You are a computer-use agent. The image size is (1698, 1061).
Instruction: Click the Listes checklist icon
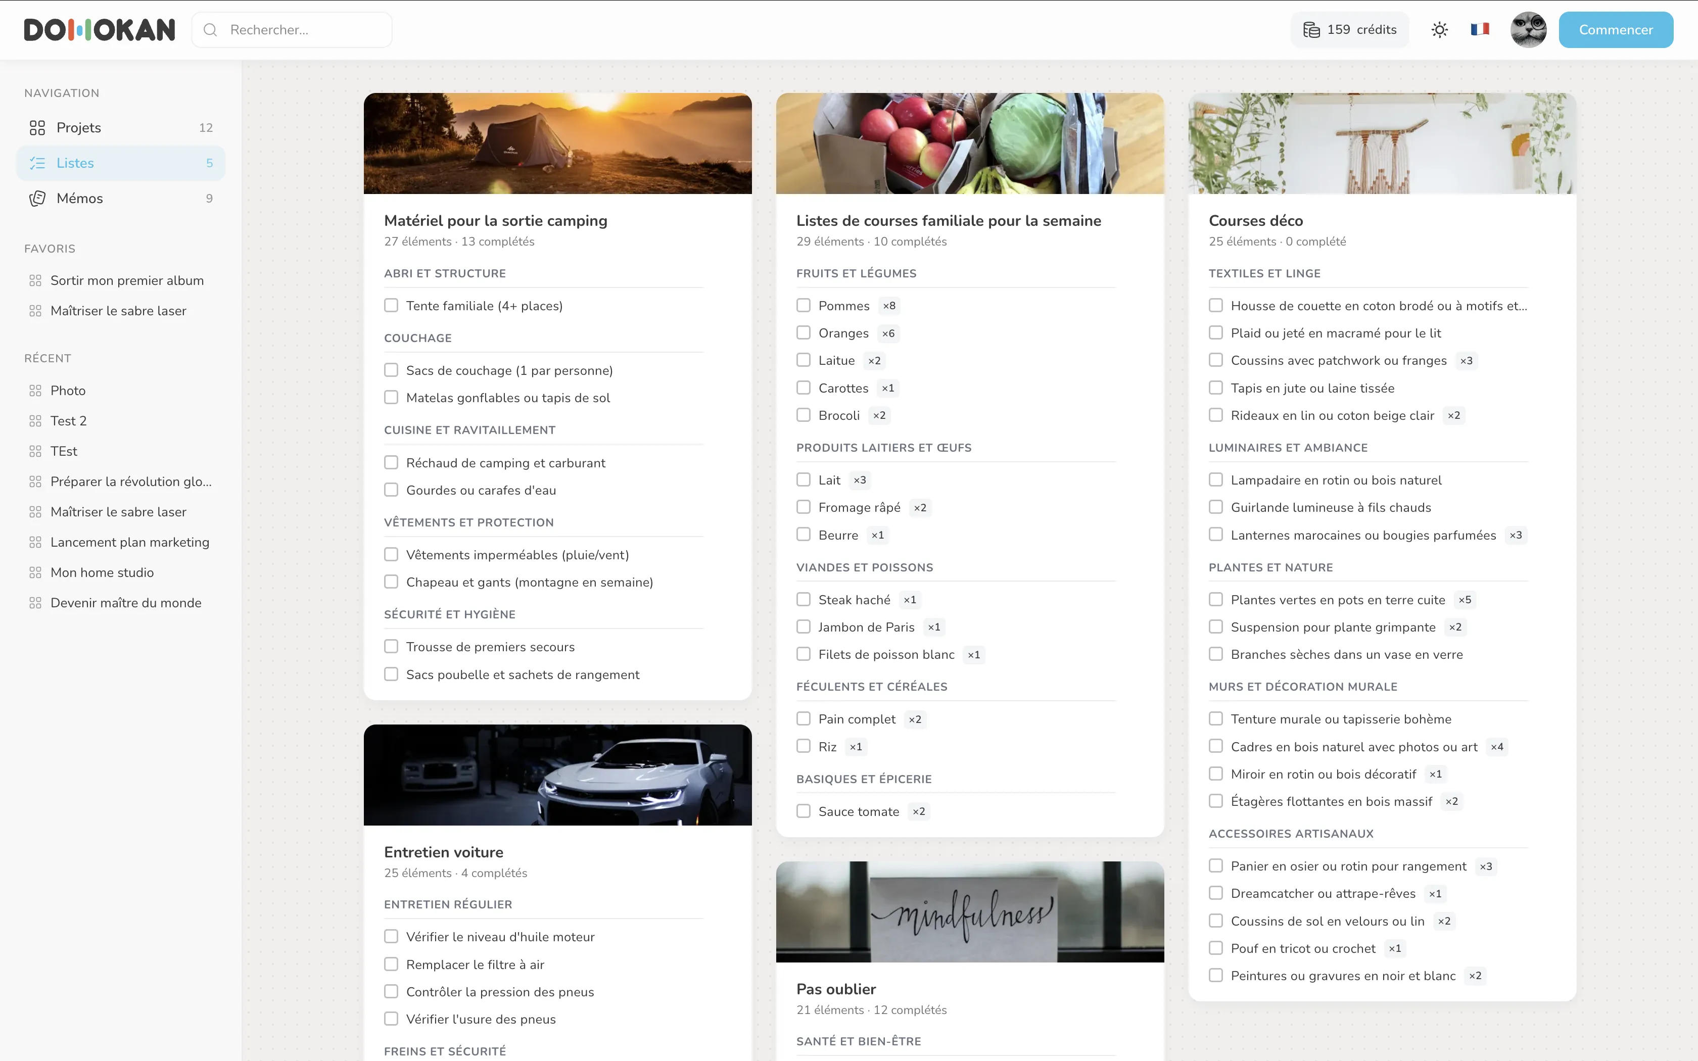(37, 163)
